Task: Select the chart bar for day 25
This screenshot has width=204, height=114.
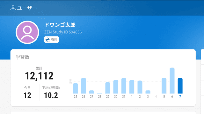Action: click(76, 88)
